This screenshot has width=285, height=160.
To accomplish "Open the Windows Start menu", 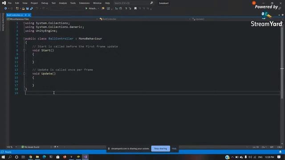I will 3,157.
